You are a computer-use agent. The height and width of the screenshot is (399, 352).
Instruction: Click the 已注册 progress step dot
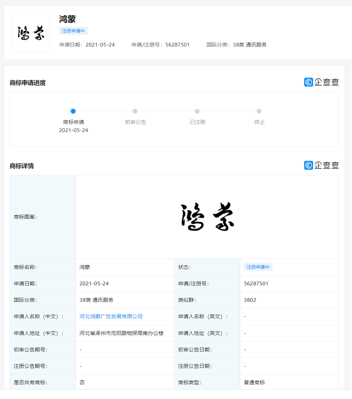pyautogui.click(x=197, y=111)
